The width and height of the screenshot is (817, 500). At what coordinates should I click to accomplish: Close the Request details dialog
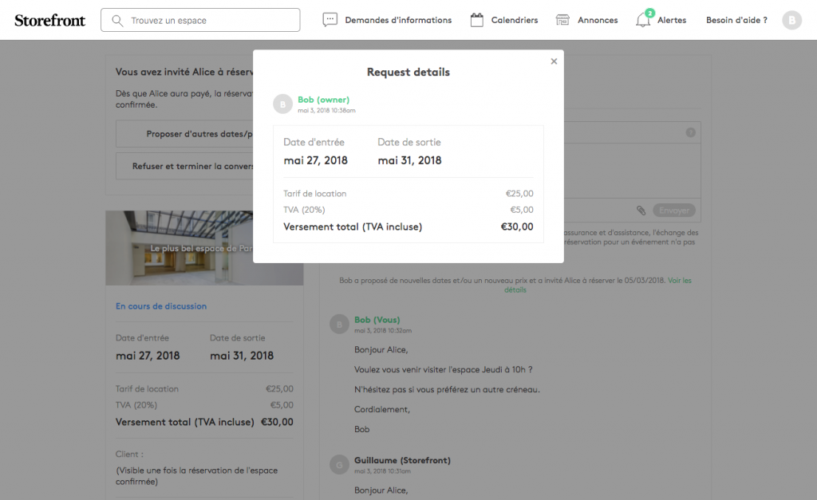tap(554, 61)
